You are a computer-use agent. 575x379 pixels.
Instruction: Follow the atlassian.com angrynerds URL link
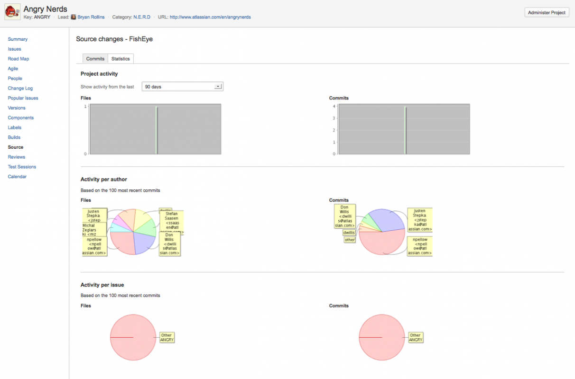click(x=210, y=17)
